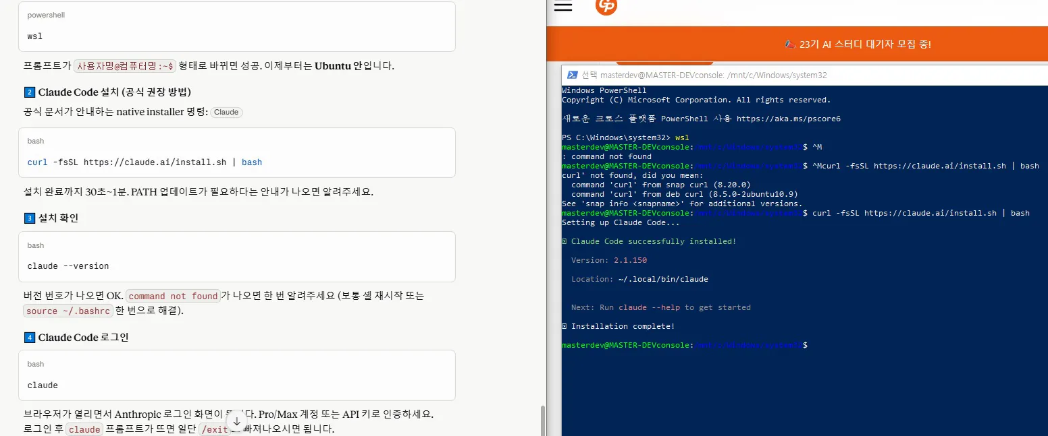Click the 'powershell' label of the first code block
This screenshot has height=436, width=1048.
point(46,15)
